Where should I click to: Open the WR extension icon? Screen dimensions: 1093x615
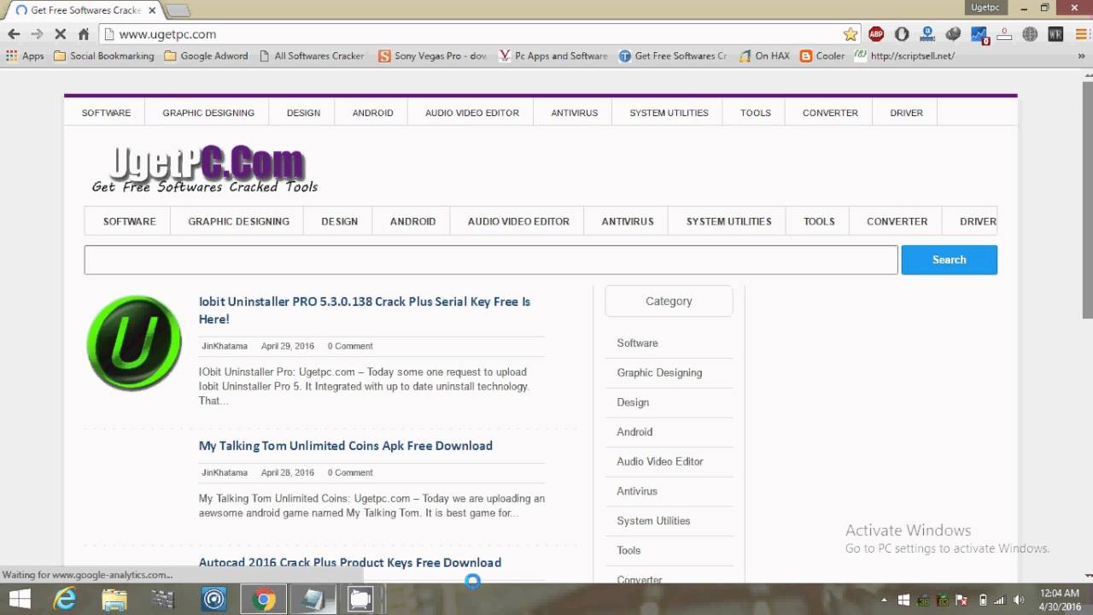point(1055,34)
